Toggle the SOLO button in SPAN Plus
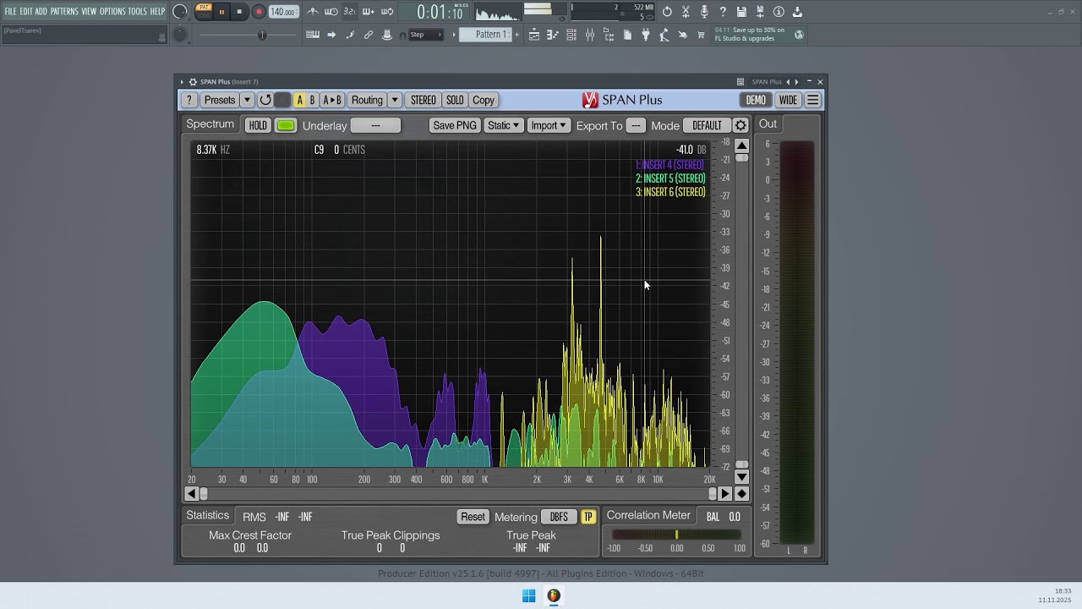This screenshot has width=1082, height=609. pos(455,100)
